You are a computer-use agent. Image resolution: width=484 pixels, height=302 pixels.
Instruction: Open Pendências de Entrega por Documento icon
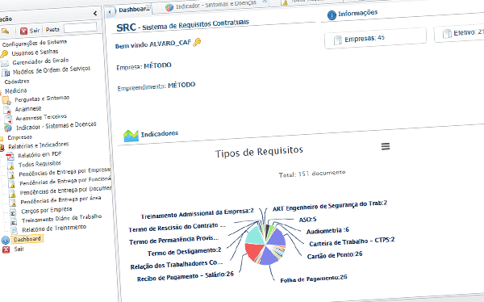click(x=12, y=194)
